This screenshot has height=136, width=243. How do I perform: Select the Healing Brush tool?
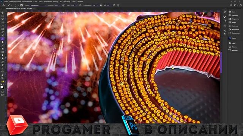pyautogui.click(x=3, y=36)
